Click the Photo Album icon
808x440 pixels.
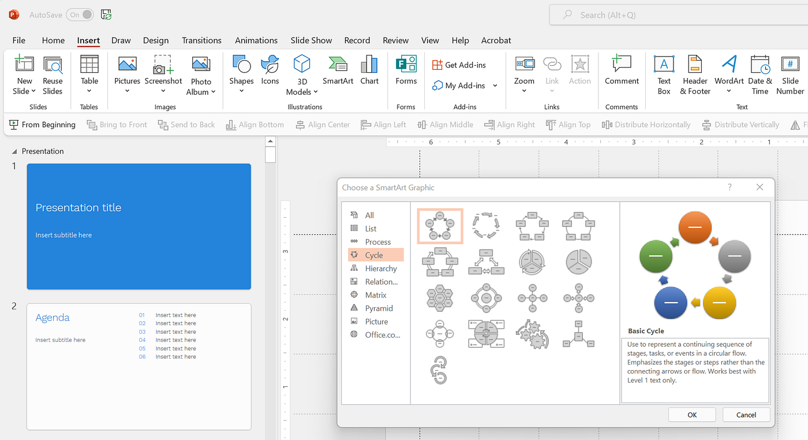pos(201,65)
